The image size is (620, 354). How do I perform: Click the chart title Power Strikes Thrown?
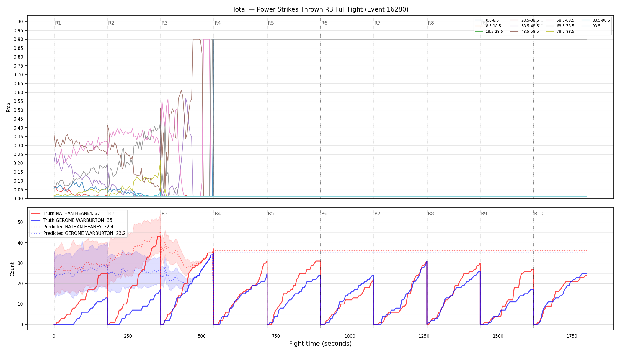point(320,9)
